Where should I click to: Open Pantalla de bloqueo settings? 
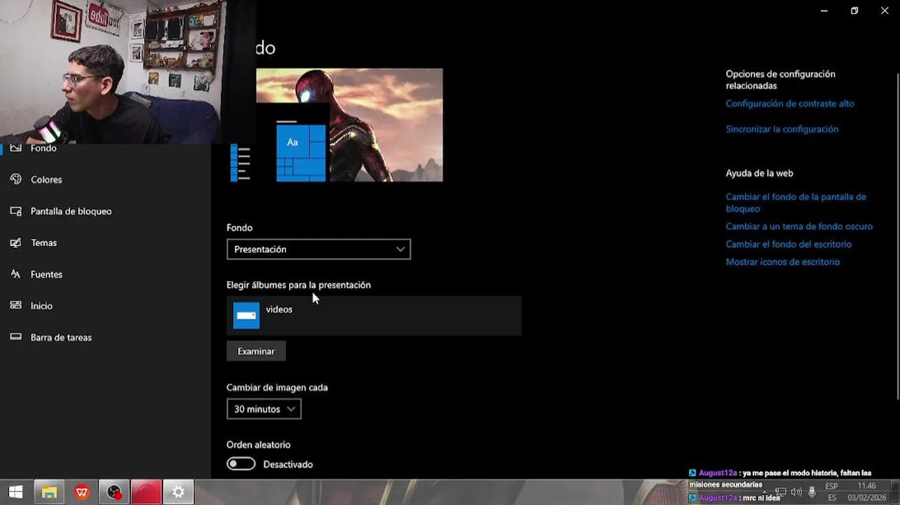pyautogui.click(x=71, y=211)
